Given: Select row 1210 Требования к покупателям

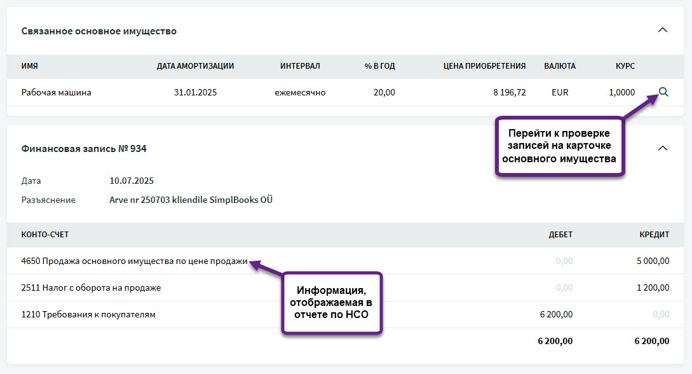Looking at the screenshot, I should click(x=88, y=314).
